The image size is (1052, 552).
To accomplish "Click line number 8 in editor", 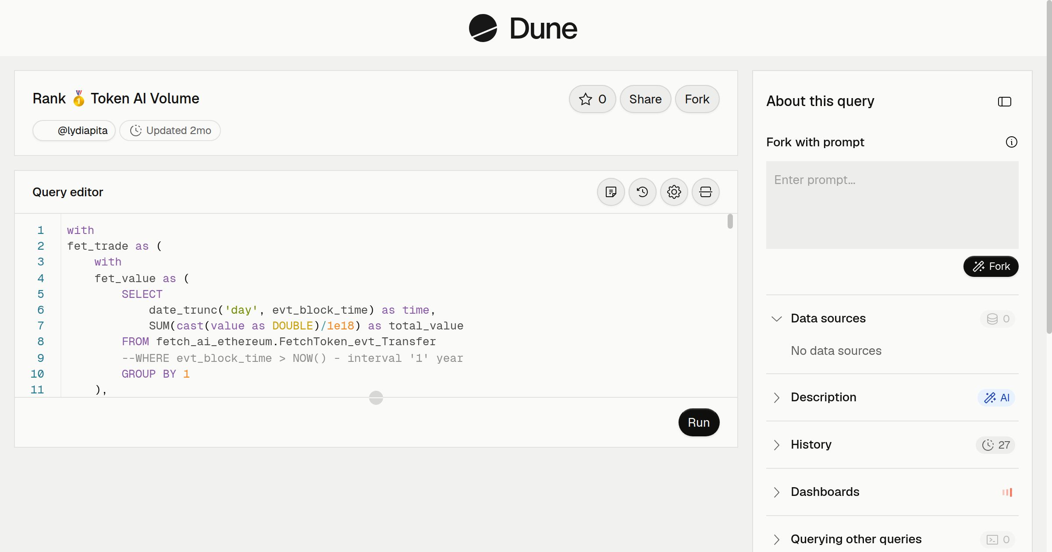I will tap(40, 341).
